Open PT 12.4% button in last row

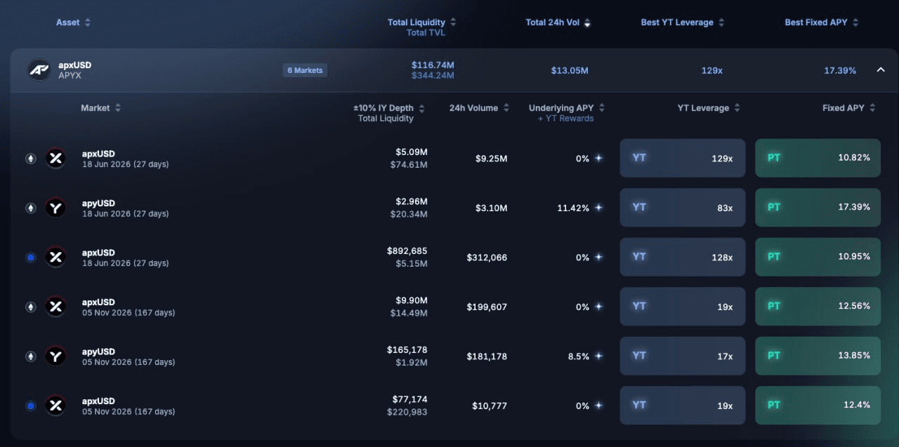tap(818, 405)
